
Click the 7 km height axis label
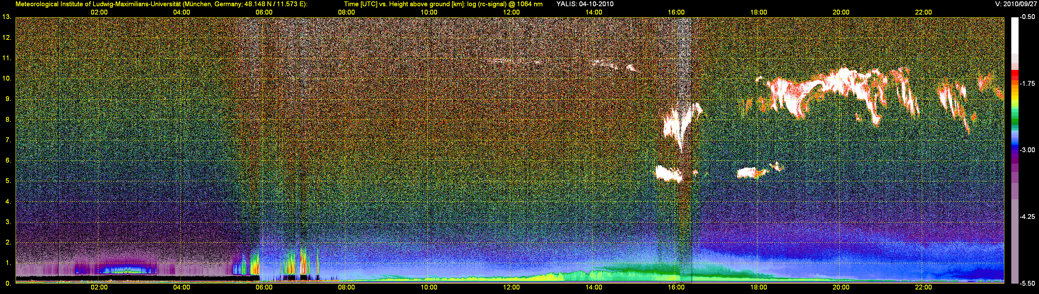[8, 140]
